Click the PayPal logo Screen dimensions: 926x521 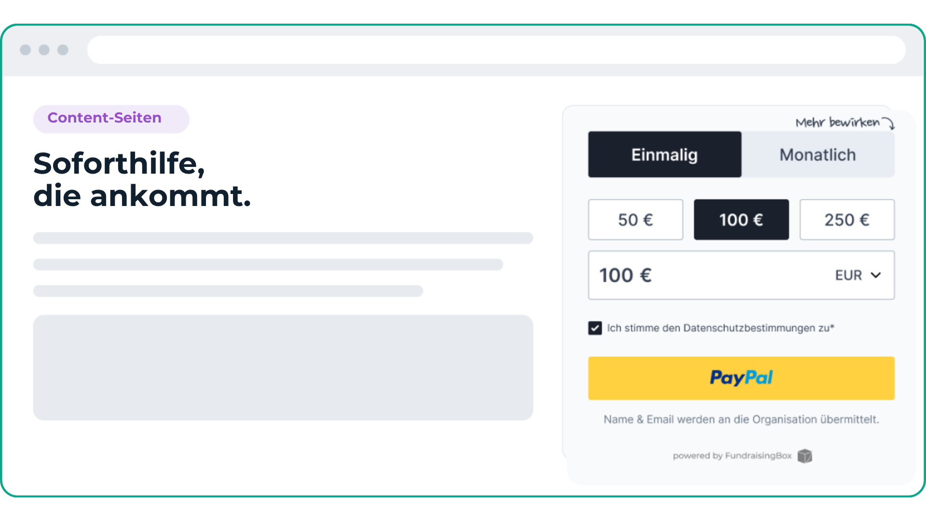pyautogui.click(x=741, y=378)
